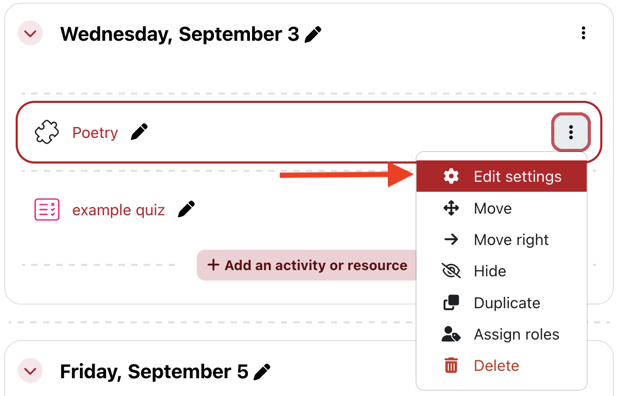Select Assign roles in the context menu
Screen dimensions: 618x396
(x=516, y=334)
